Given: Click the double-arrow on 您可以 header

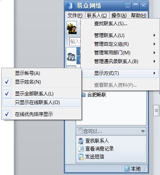Looking at the screenshot, I should coord(143,131).
